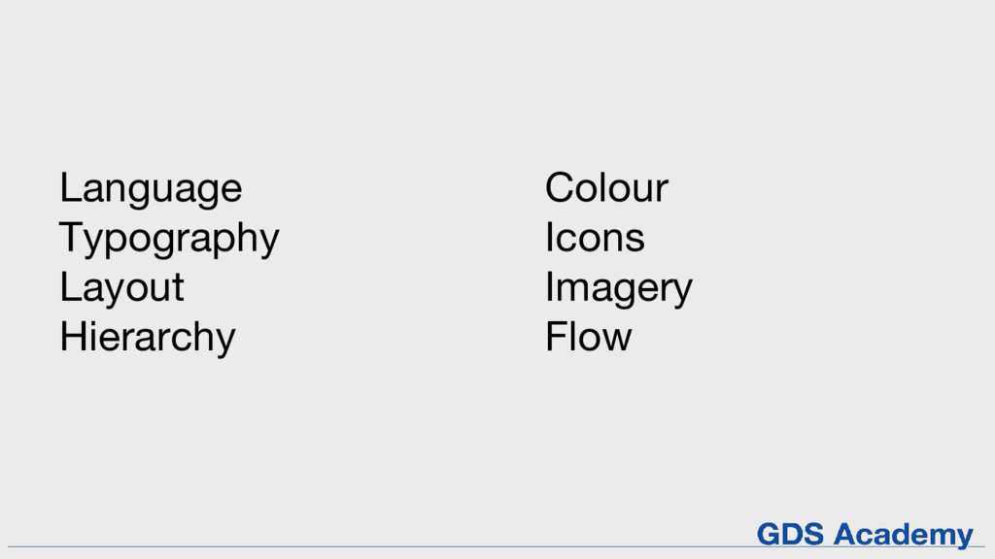Select the word Flow
The height and width of the screenshot is (559, 995).
[x=589, y=337]
